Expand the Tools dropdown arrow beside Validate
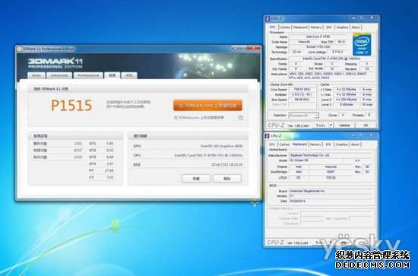 point(331,125)
